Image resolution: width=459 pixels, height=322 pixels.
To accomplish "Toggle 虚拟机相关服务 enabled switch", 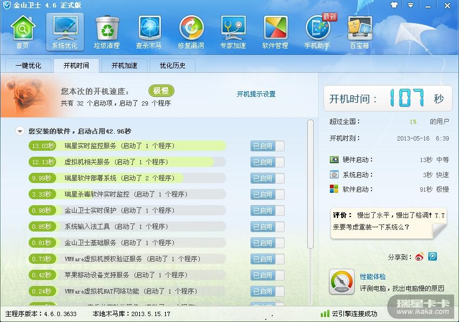I will click(x=267, y=162).
